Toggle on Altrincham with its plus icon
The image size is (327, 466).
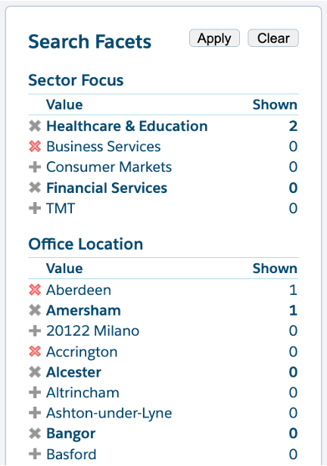click(35, 393)
